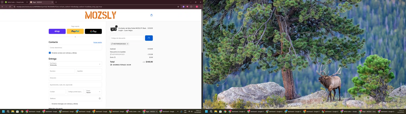Click the Dirección field
Image resolution: width=406 pixels, height=114 pixels.
pyautogui.click(x=75, y=78)
